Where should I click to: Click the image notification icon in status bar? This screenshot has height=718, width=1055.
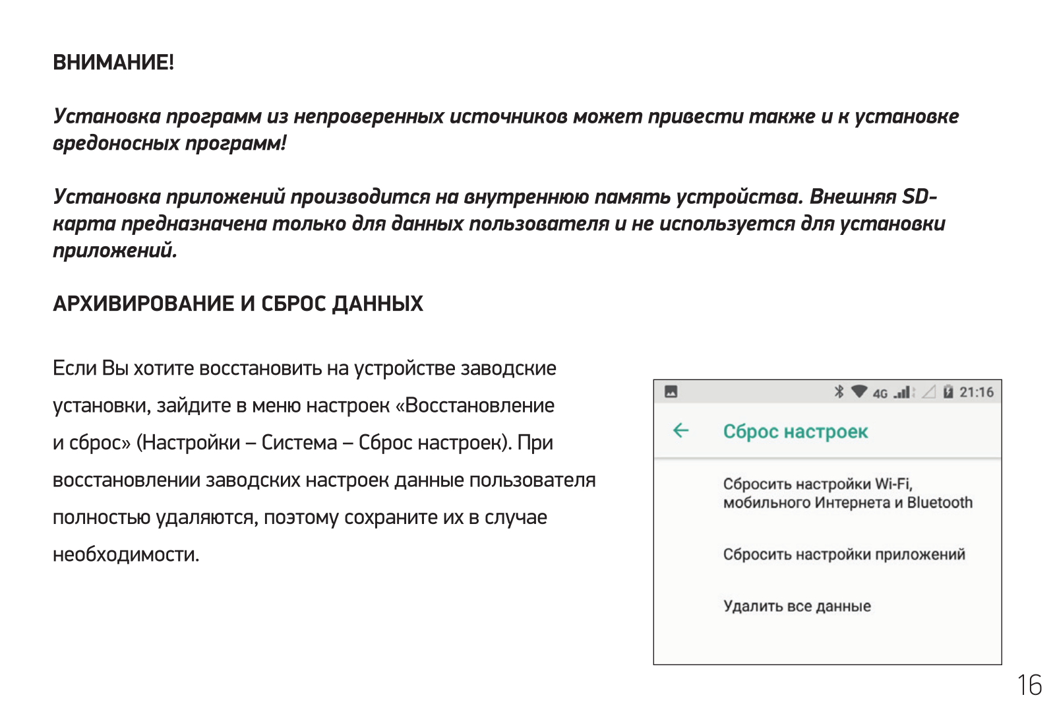[x=671, y=392]
